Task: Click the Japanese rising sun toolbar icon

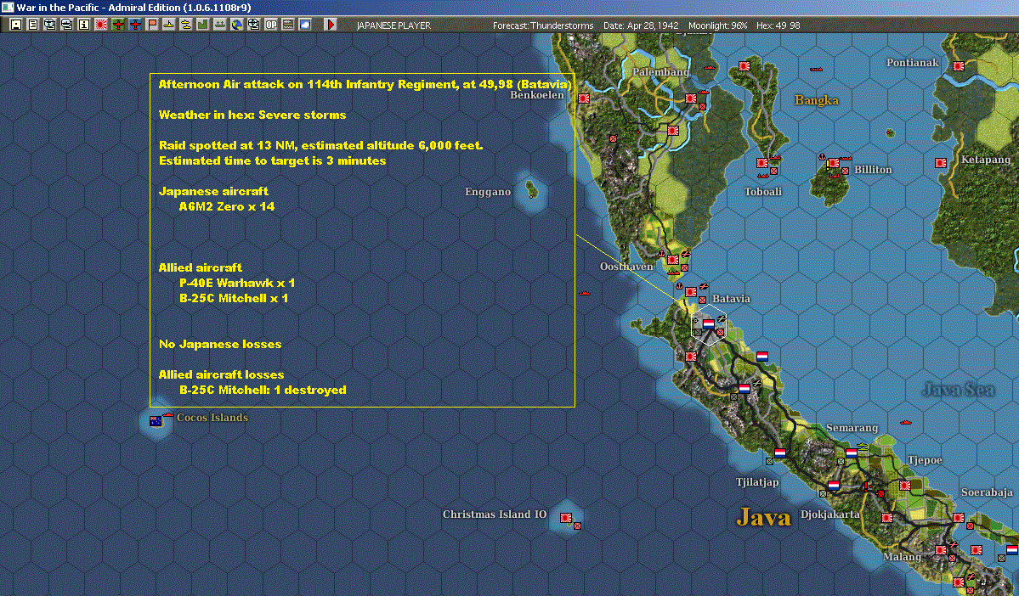Action: (101, 25)
